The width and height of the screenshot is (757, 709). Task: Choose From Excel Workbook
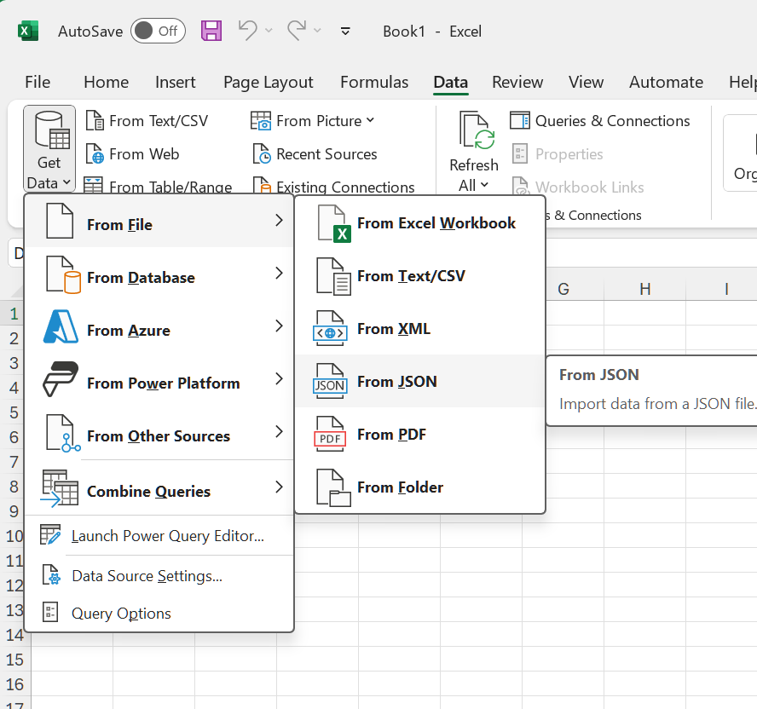420,223
